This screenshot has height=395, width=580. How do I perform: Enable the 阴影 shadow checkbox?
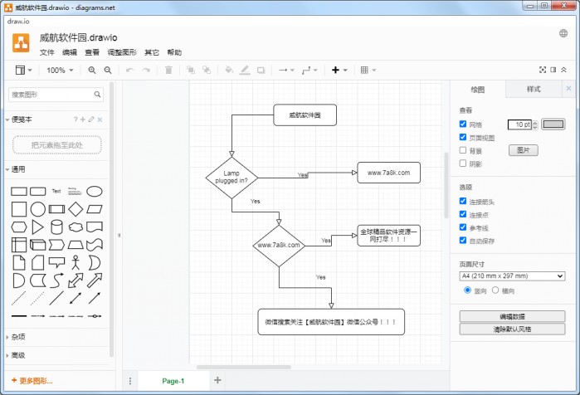(463, 163)
